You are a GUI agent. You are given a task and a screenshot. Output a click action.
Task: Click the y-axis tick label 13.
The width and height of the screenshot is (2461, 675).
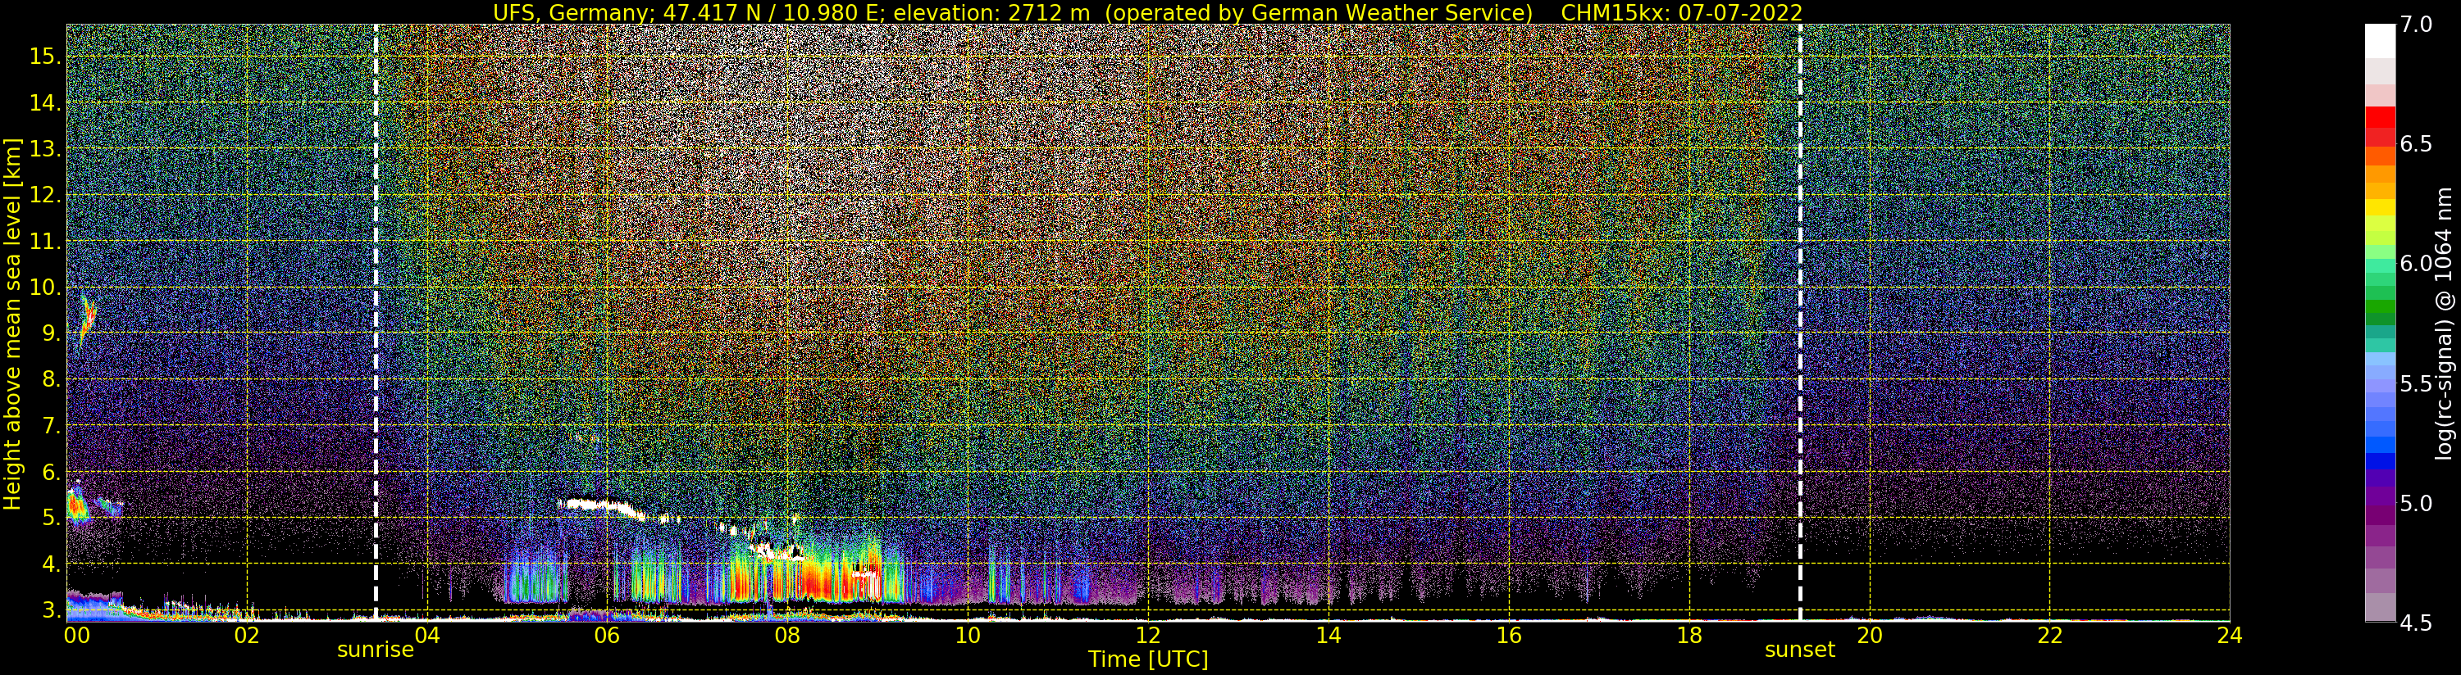[45, 149]
